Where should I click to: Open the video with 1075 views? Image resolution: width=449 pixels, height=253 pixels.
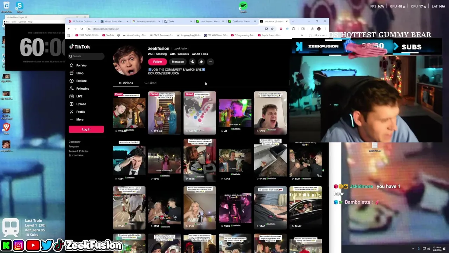[x=270, y=113]
